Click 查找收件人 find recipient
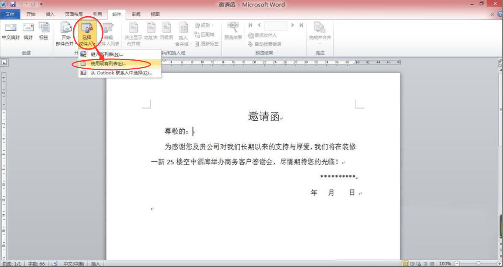 [x=262, y=35]
